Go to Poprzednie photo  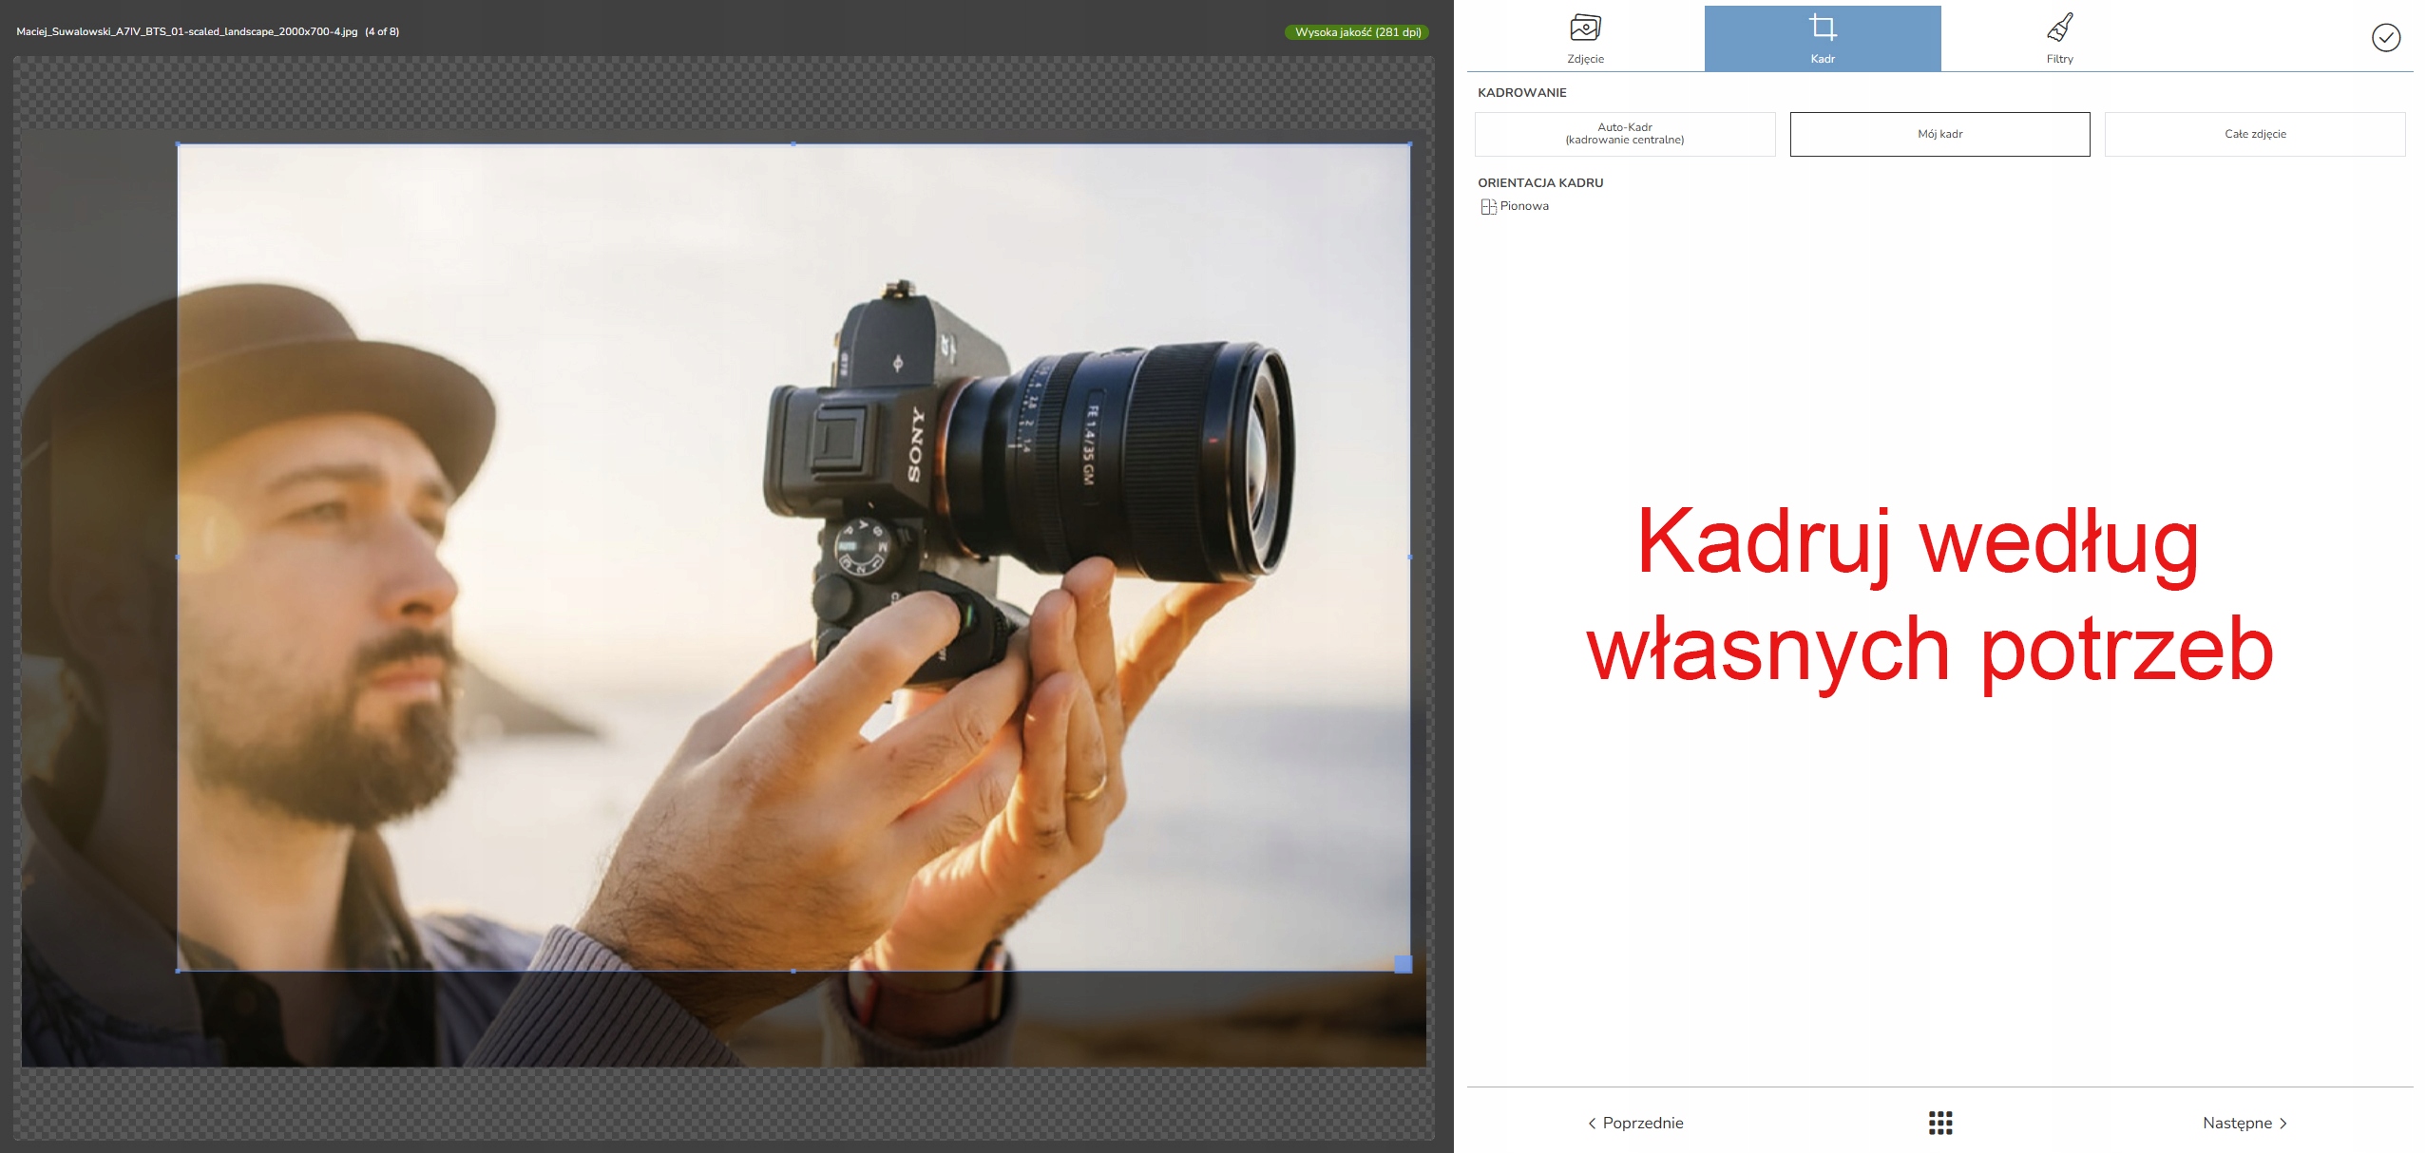tap(1642, 1123)
